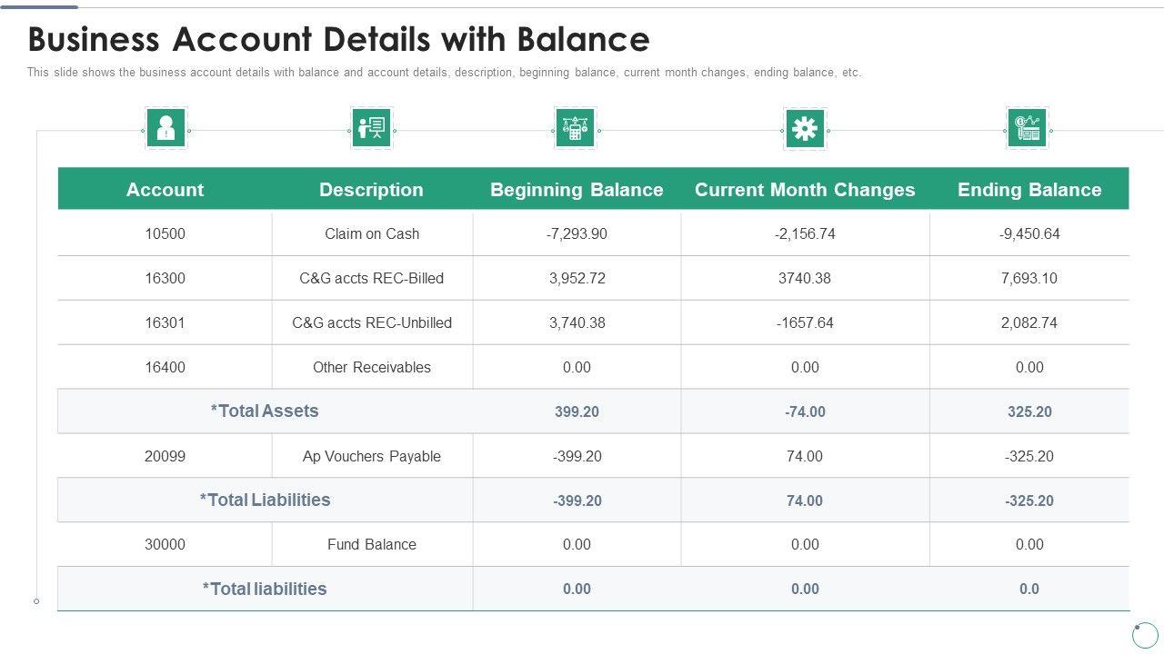Click the circle icon at bottom right corner
The height and width of the screenshot is (654, 1164).
click(1145, 634)
